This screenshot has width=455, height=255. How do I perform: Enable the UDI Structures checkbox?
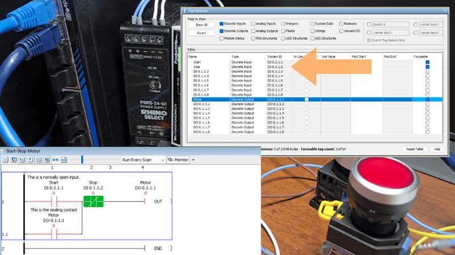tap(312, 38)
